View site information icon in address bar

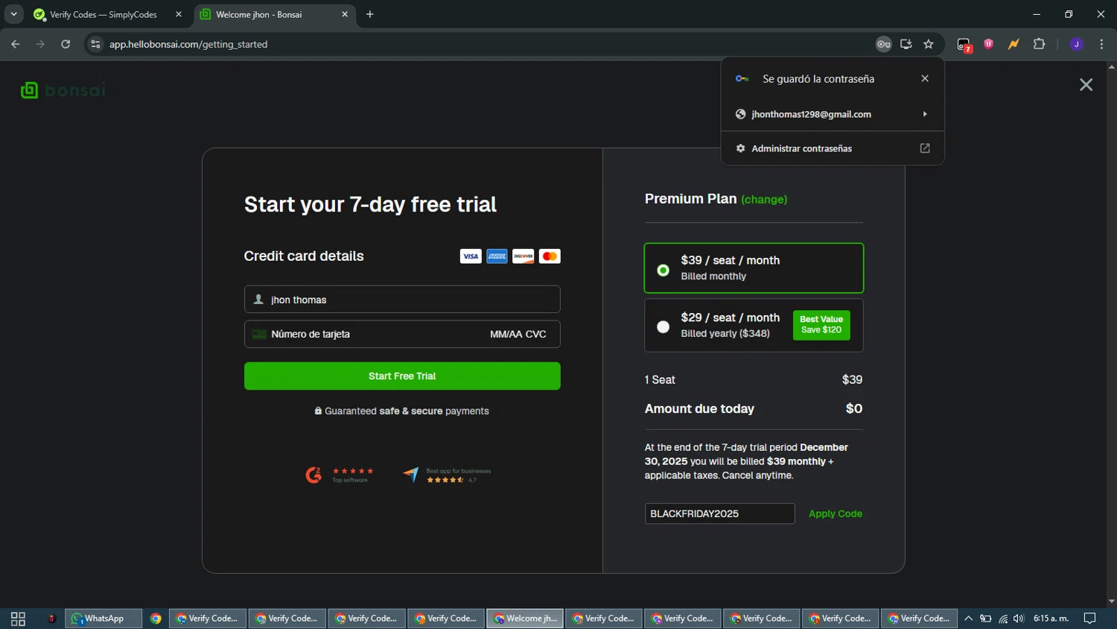click(95, 44)
